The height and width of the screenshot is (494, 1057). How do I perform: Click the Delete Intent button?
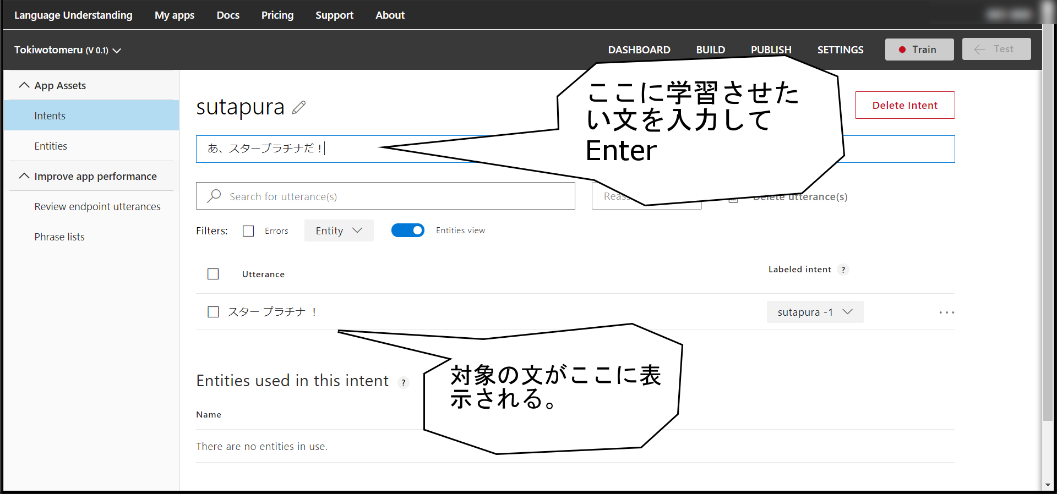pyautogui.click(x=905, y=105)
